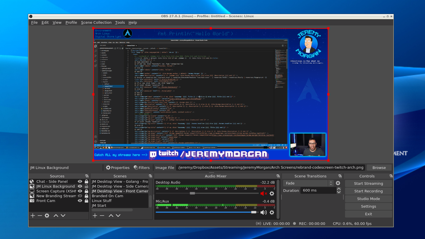
Task: Open the Desktop Audio advanced settings gear
Action: click(x=272, y=193)
